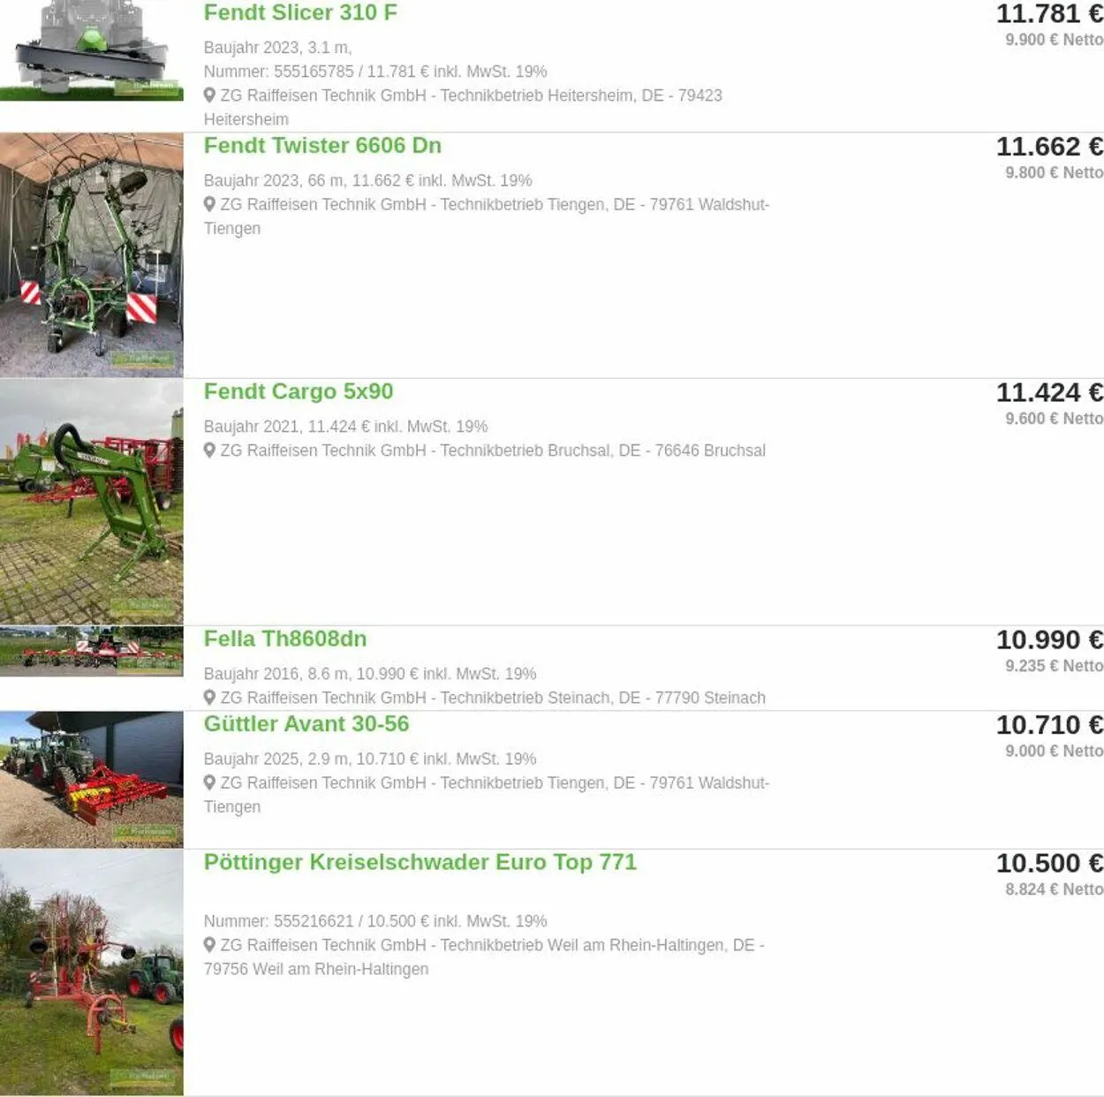Click the Fendt Cargo front loader photo

point(92,502)
